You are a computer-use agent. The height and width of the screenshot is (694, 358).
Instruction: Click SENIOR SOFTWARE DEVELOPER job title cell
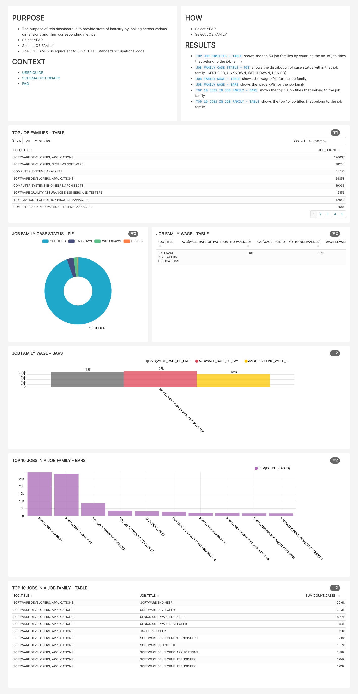[163, 624]
